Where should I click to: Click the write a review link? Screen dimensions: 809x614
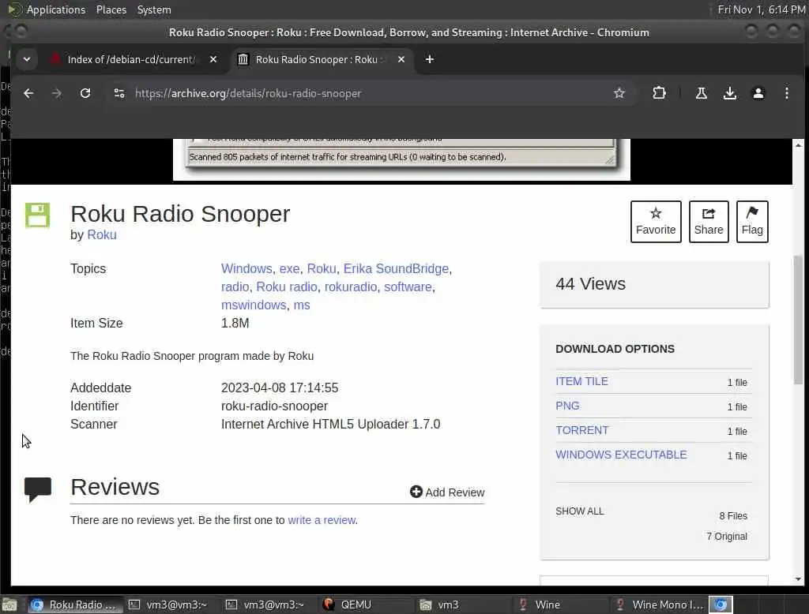click(x=322, y=520)
